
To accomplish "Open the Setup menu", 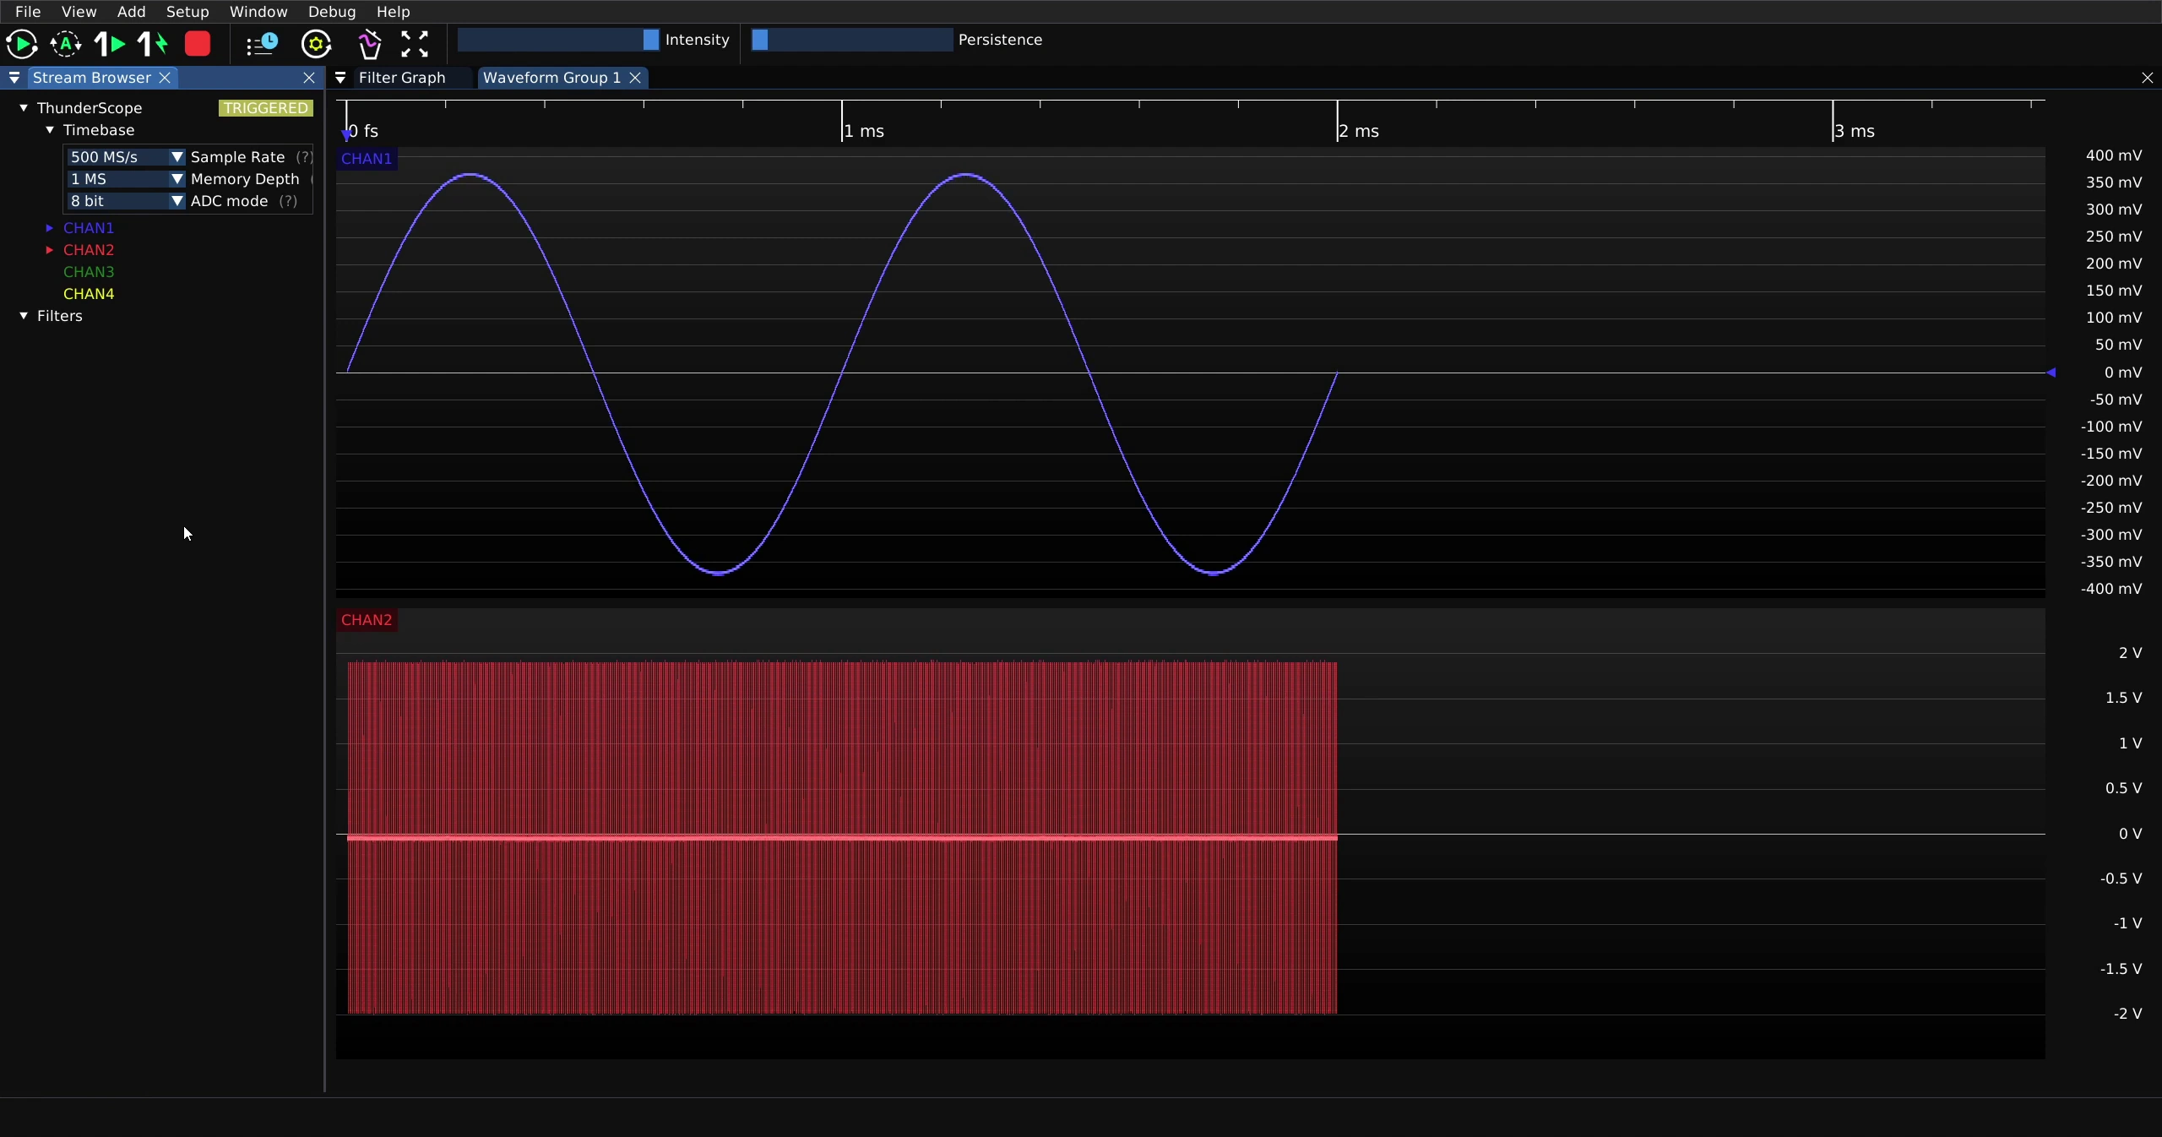I will 187,12.
